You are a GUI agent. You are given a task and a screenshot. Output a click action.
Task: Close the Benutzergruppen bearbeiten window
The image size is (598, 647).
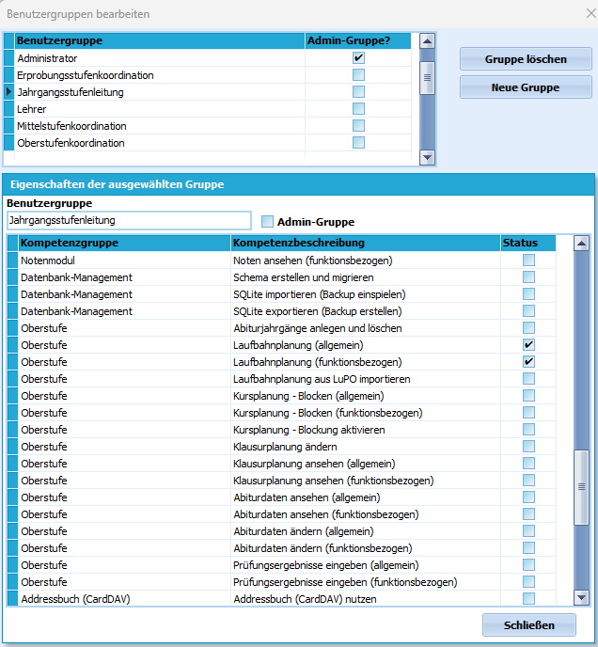pyautogui.click(x=591, y=13)
